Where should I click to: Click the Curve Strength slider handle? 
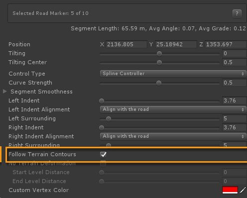coord(159,83)
